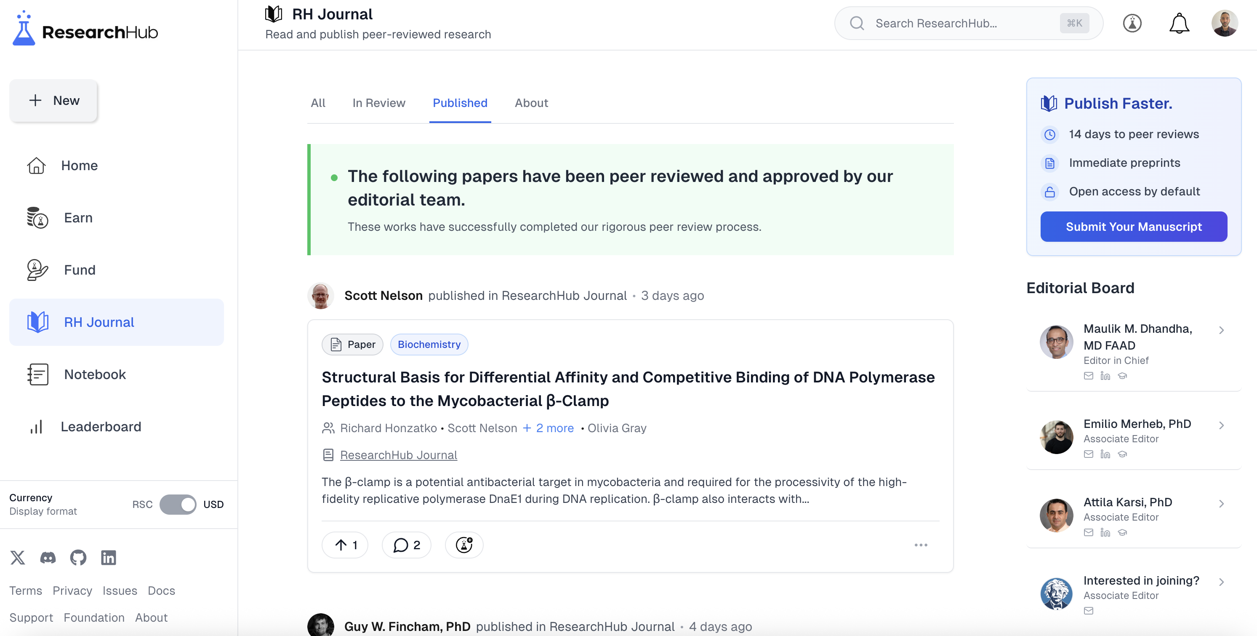Open the Discord link icon
1257x636 pixels.
[48, 557]
